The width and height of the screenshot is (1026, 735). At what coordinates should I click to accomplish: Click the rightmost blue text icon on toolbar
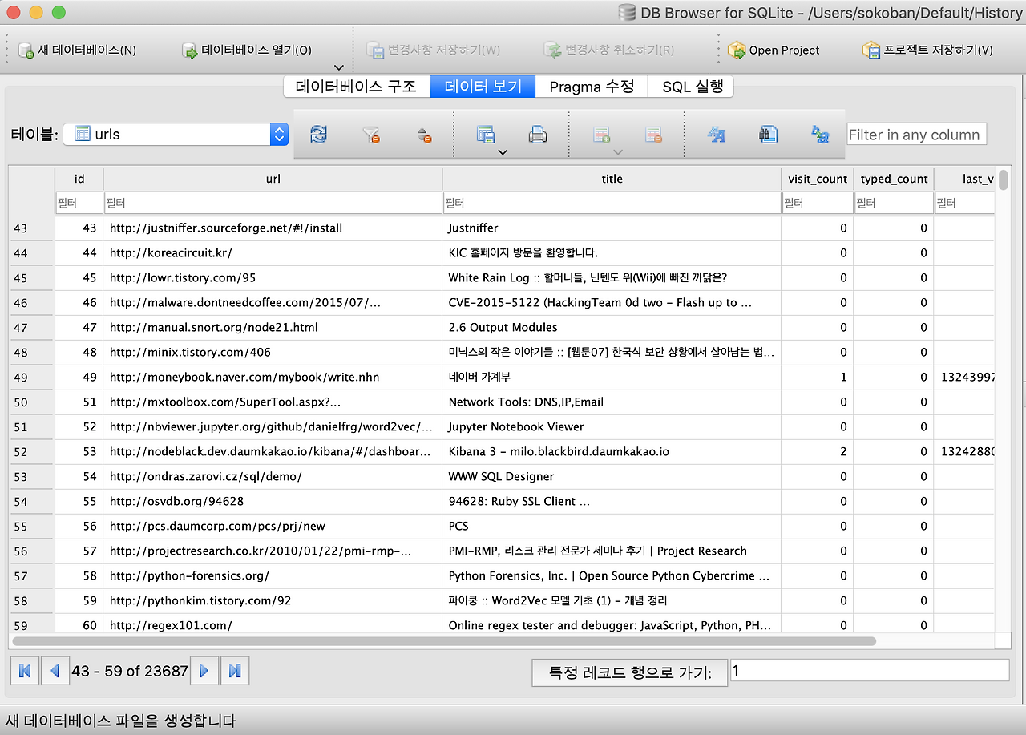[x=820, y=135]
